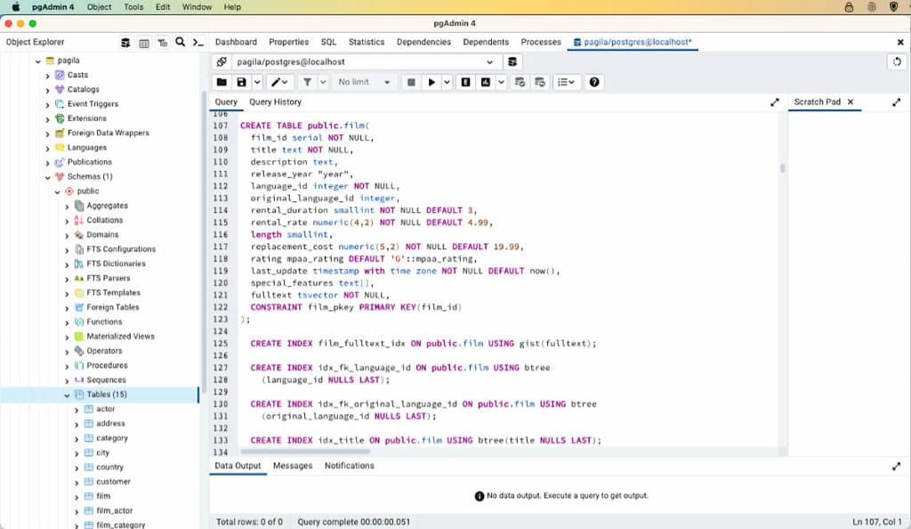
Task: Execute the query with the play button
Action: click(x=432, y=82)
